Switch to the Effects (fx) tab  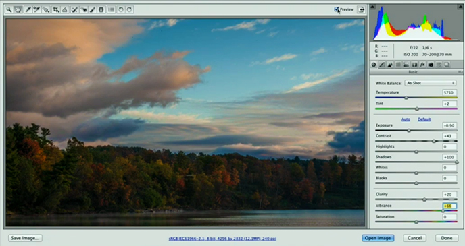422,65
